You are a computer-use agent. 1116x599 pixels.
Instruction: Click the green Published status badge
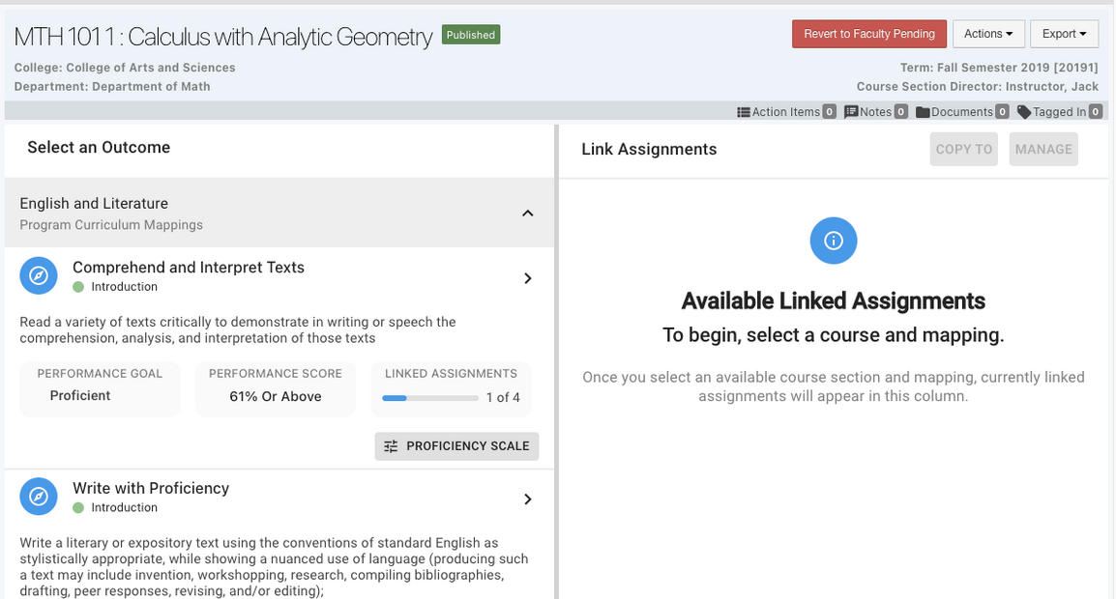[471, 35]
